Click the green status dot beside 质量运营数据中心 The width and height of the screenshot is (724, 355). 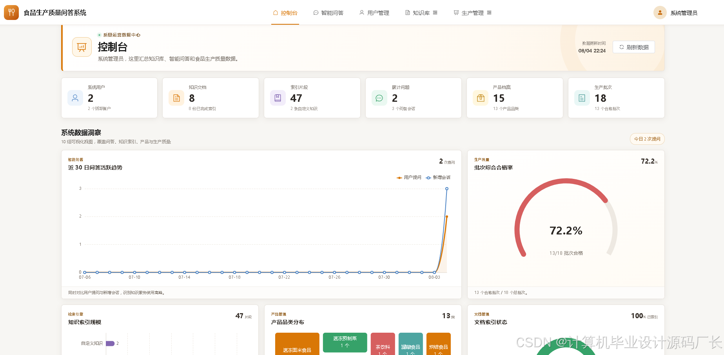click(x=99, y=35)
